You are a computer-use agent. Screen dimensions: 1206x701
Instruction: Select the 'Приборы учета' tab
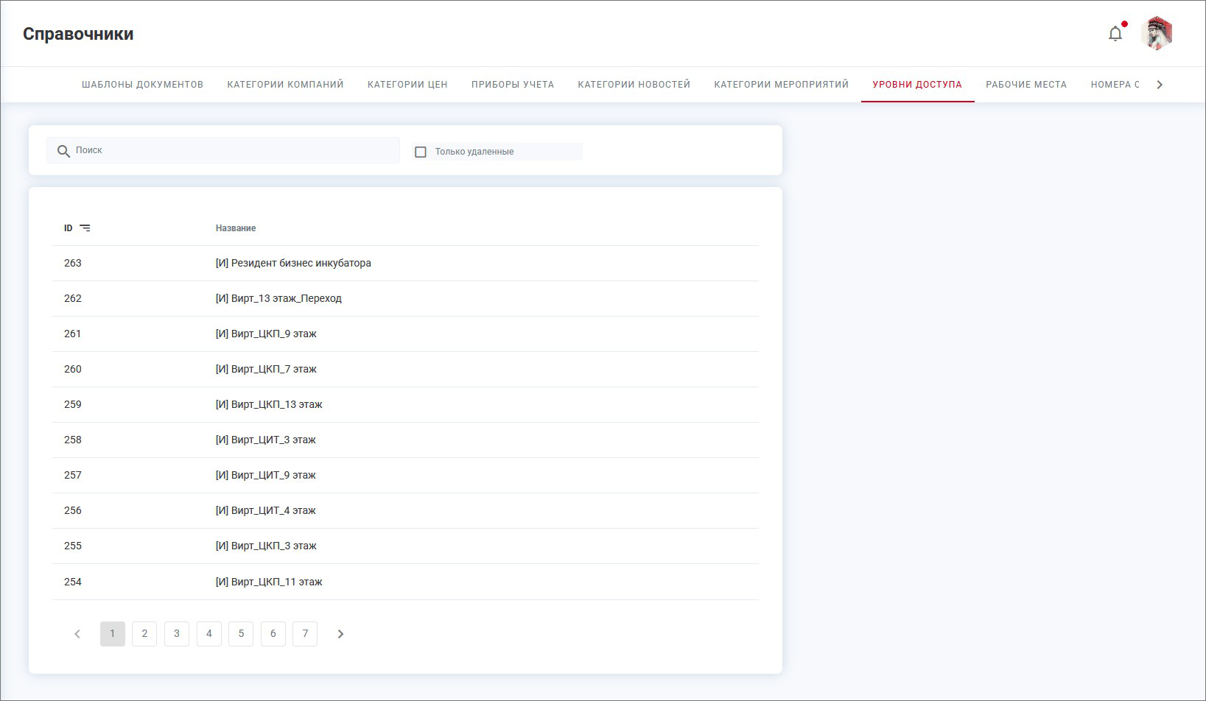[512, 85]
